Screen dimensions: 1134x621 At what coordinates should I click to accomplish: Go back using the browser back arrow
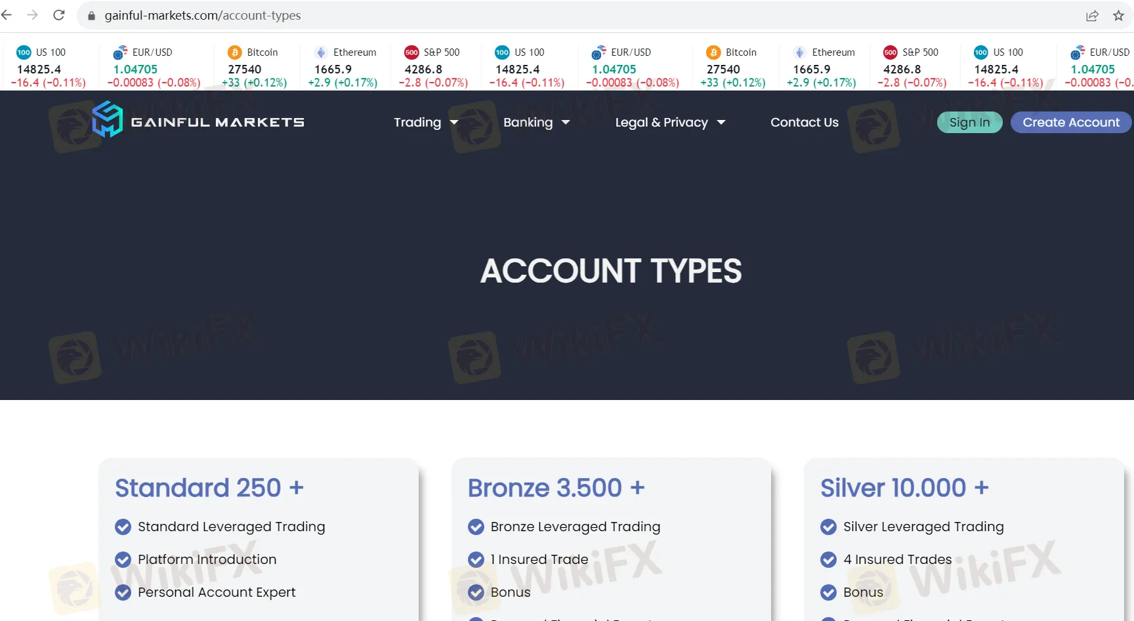pos(7,15)
